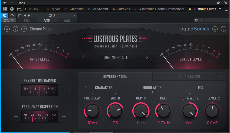
Task: Click the round dial icon beside channel bars
Action: click(12, 9)
